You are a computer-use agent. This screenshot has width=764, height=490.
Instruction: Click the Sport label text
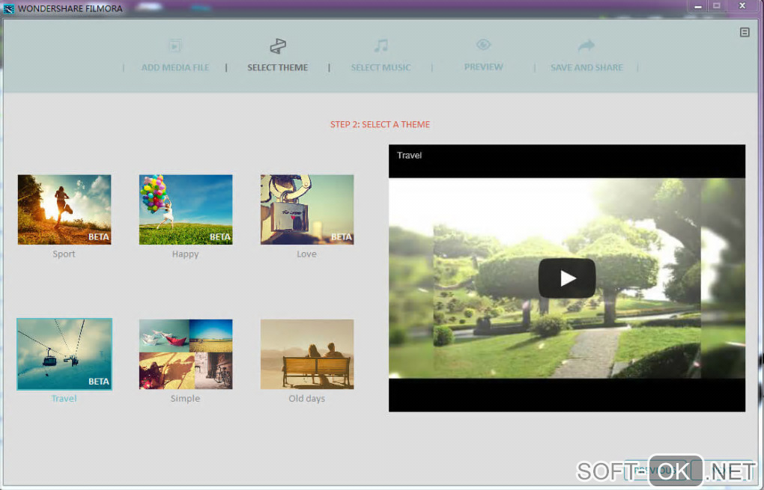64,254
